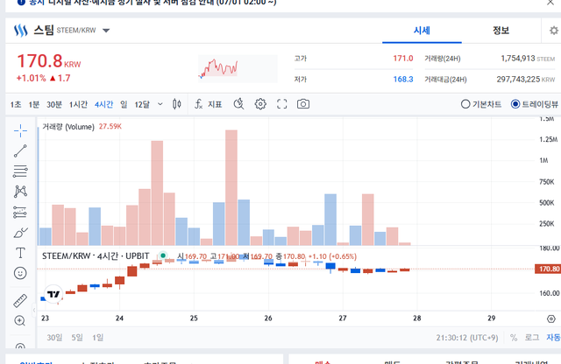The width and height of the screenshot is (561, 364).
Task: Select the 1시간 interval
Action: 78,104
